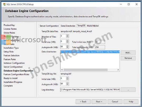Select the FILESTREAM tab
Screen dimensions: 142x107
point(93,26)
